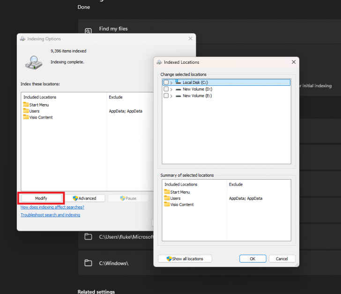
Task: Click Users folder icon in summary list
Action: [167, 198]
